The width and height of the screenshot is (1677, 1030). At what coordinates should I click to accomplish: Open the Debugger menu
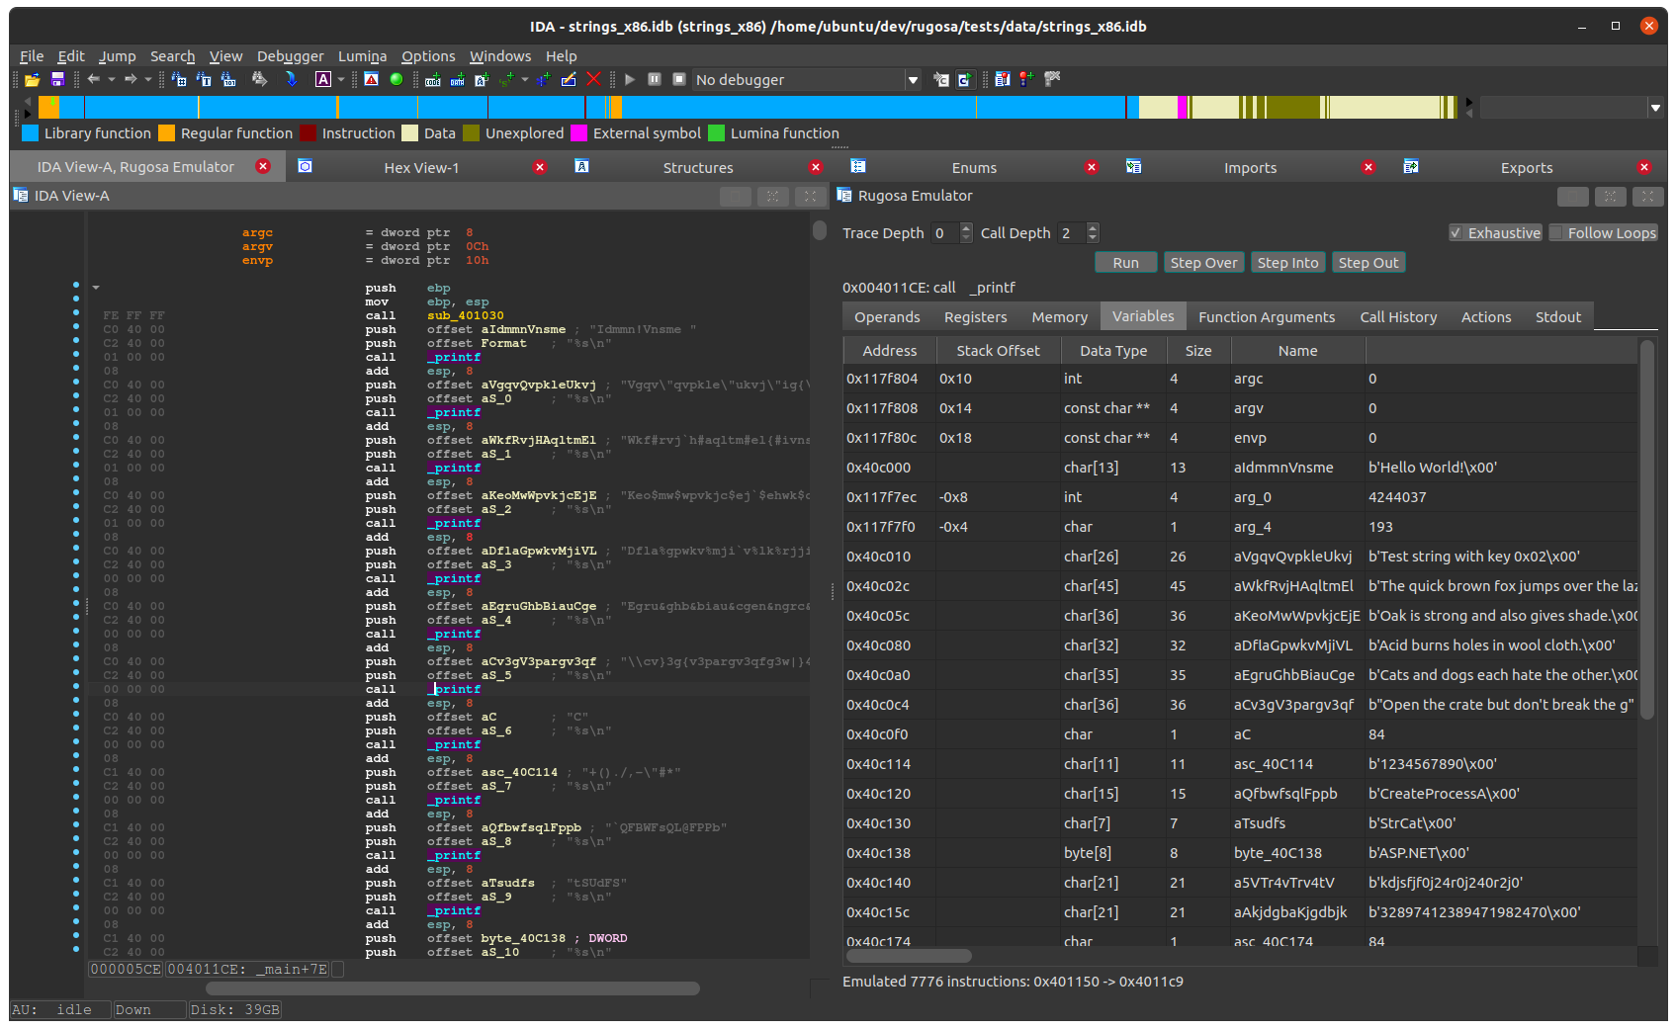(290, 56)
